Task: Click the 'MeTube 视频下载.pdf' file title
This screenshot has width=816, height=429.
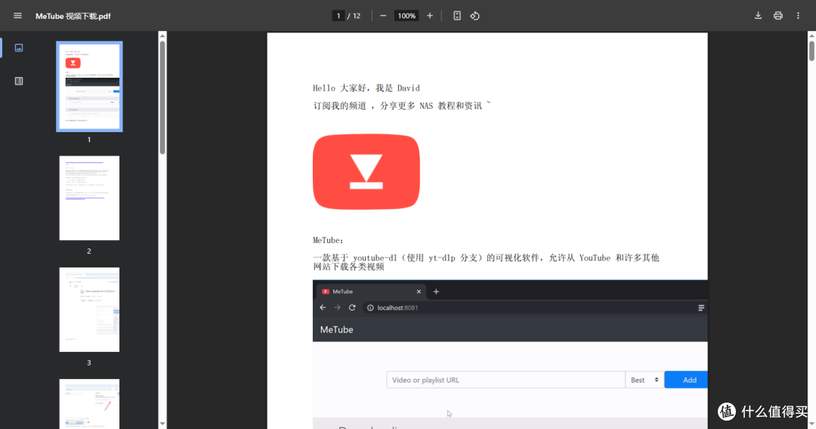Action: [x=73, y=16]
